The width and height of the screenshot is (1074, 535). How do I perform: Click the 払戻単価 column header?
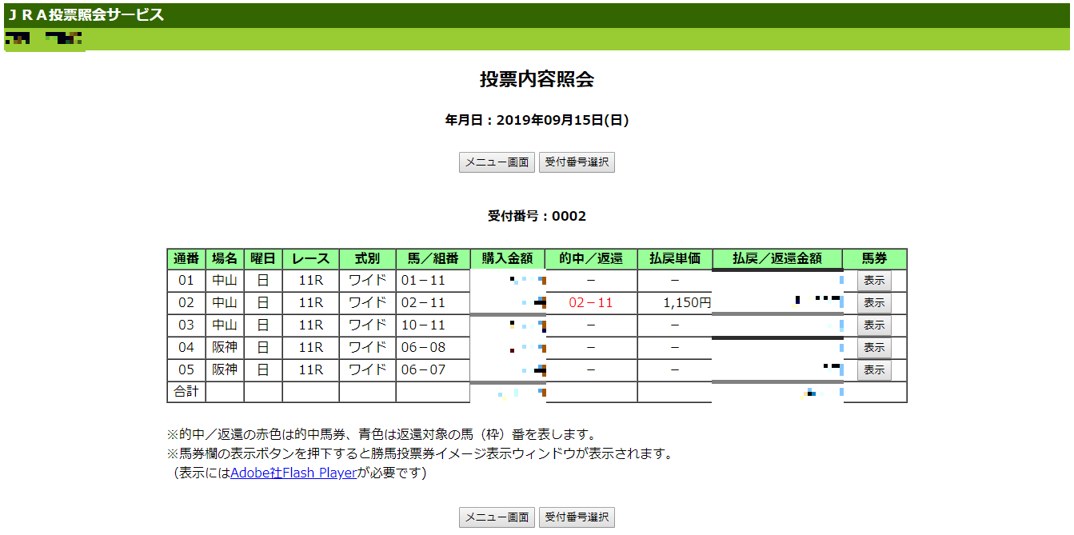pyautogui.click(x=674, y=259)
